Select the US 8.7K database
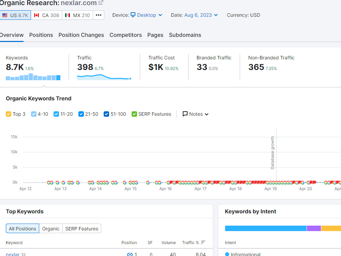This screenshot has width=341, height=256. click(15, 15)
